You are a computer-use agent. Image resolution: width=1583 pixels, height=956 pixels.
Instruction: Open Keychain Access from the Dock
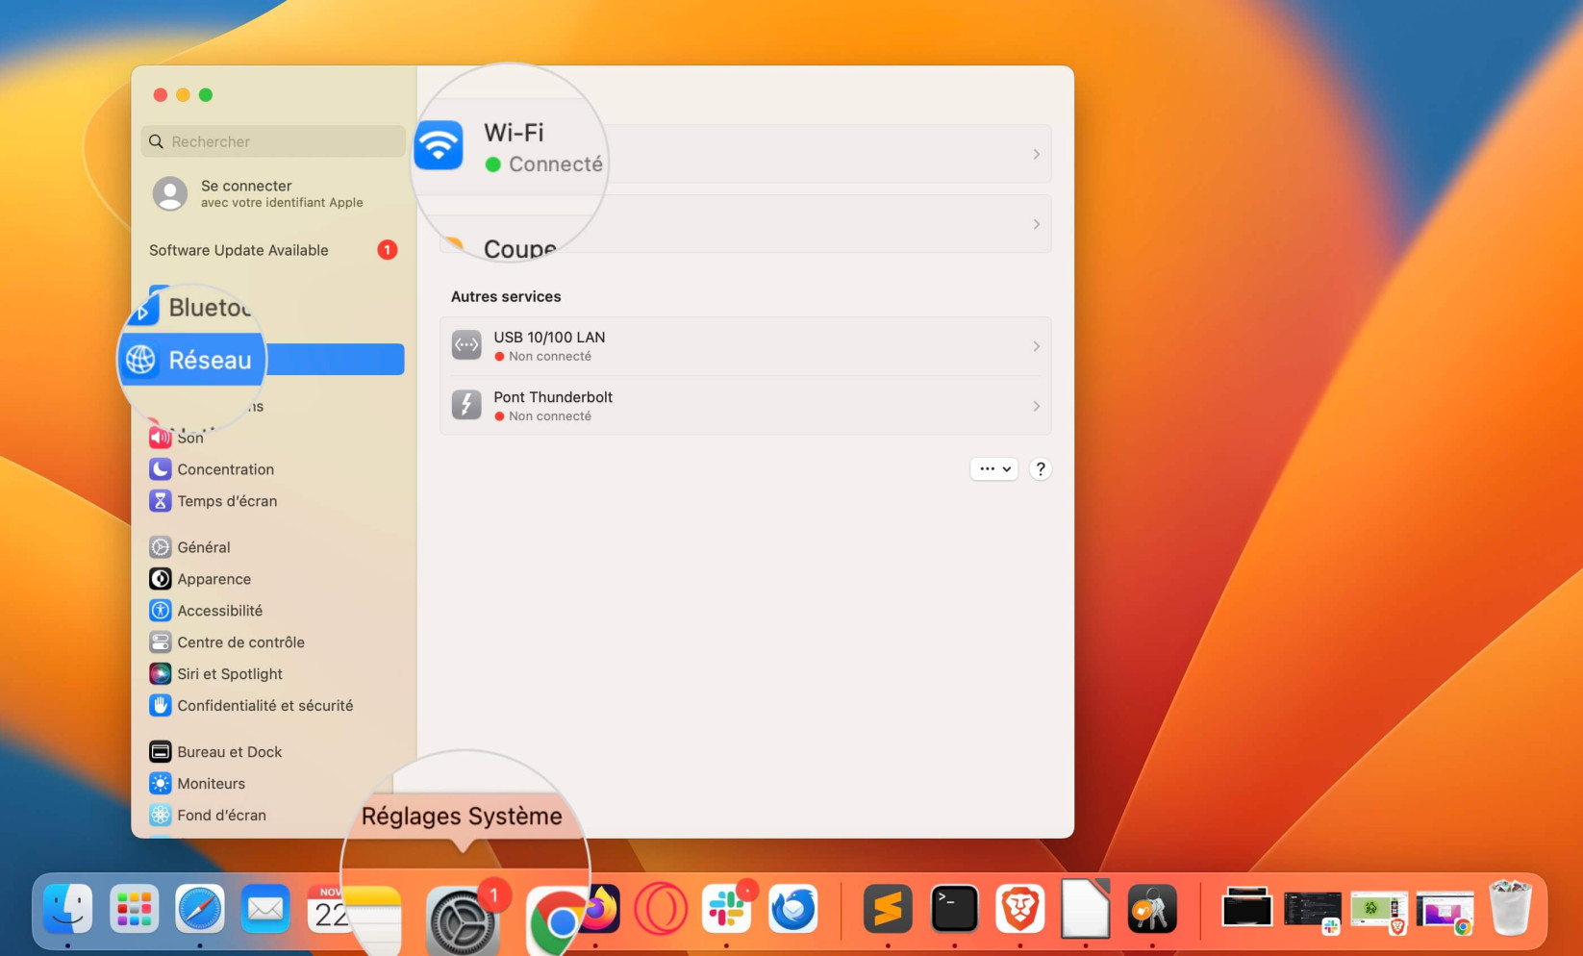coord(1151,909)
